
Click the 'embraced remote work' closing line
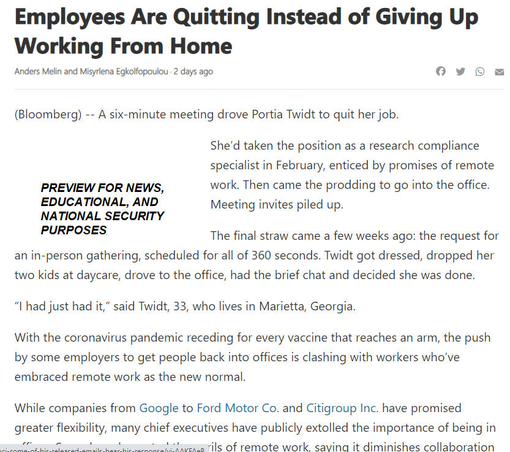[130, 377]
